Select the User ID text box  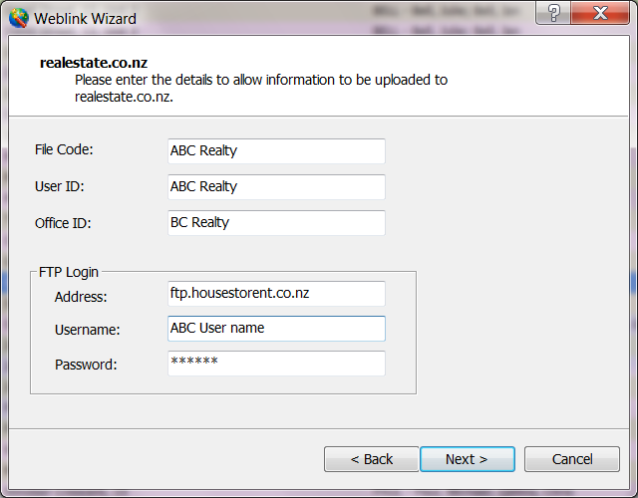click(276, 187)
